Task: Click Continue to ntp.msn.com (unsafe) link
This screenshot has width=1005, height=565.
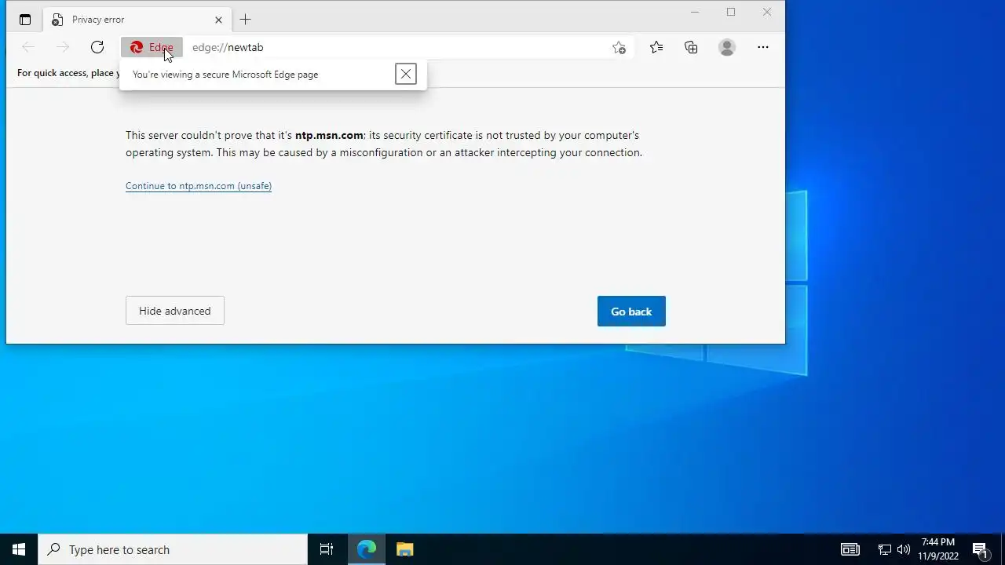Action: (x=199, y=186)
